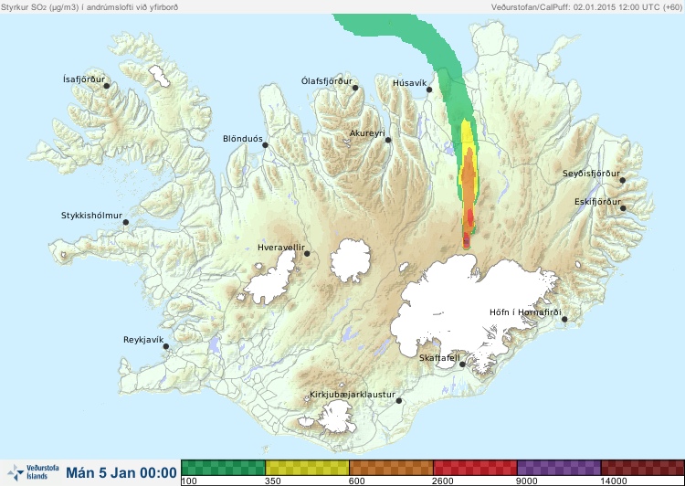Click the Veðurstofa Íslands logo

click(x=33, y=472)
